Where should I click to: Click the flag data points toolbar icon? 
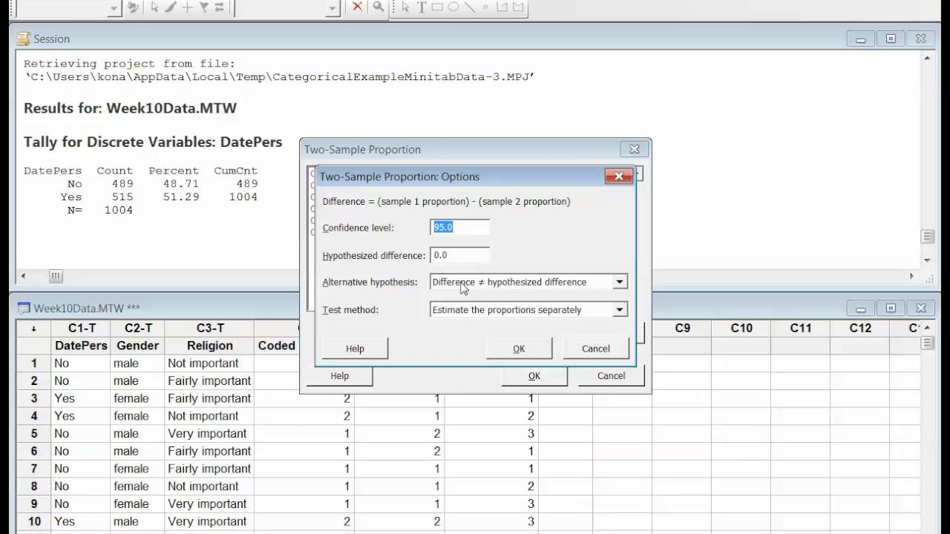click(x=203, y=7)
